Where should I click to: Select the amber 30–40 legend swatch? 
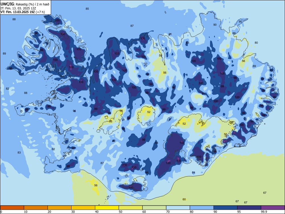click(x=83, y=208)
